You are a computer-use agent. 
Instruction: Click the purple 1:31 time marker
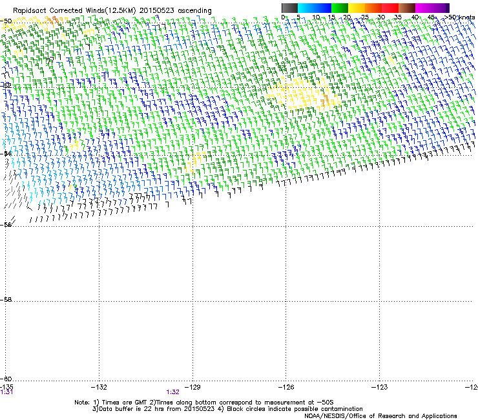tap(6, 392)
